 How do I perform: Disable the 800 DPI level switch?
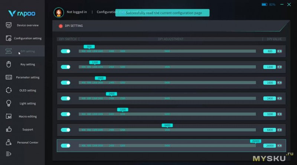(x=66, y=51)
